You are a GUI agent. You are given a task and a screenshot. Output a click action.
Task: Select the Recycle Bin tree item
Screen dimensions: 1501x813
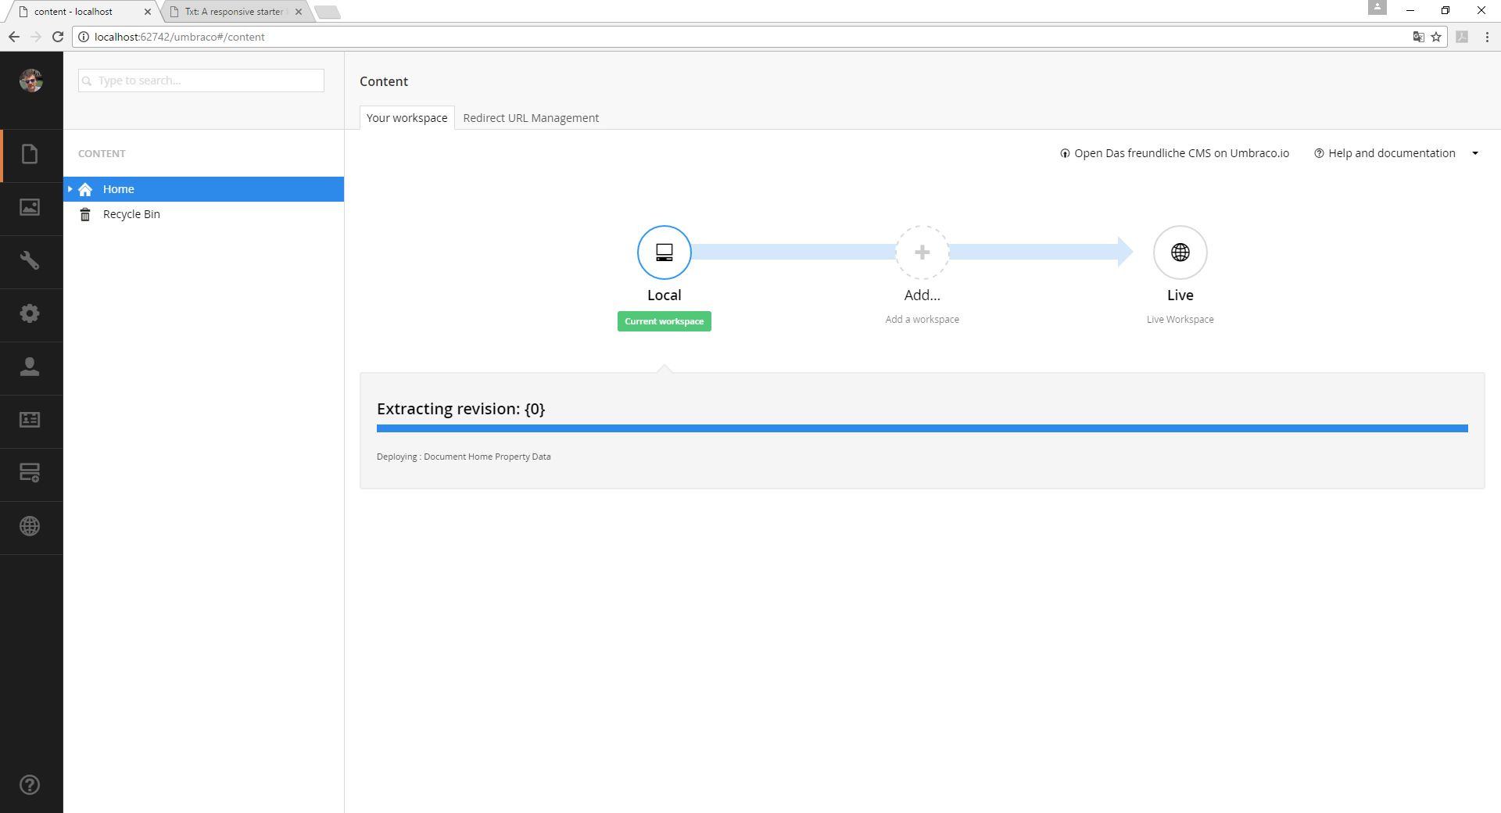tap(131, 214)
